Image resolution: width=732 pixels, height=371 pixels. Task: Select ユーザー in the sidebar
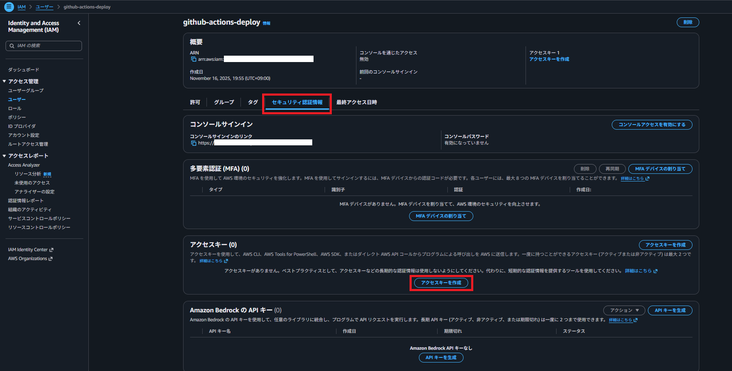tap(17, 99)
